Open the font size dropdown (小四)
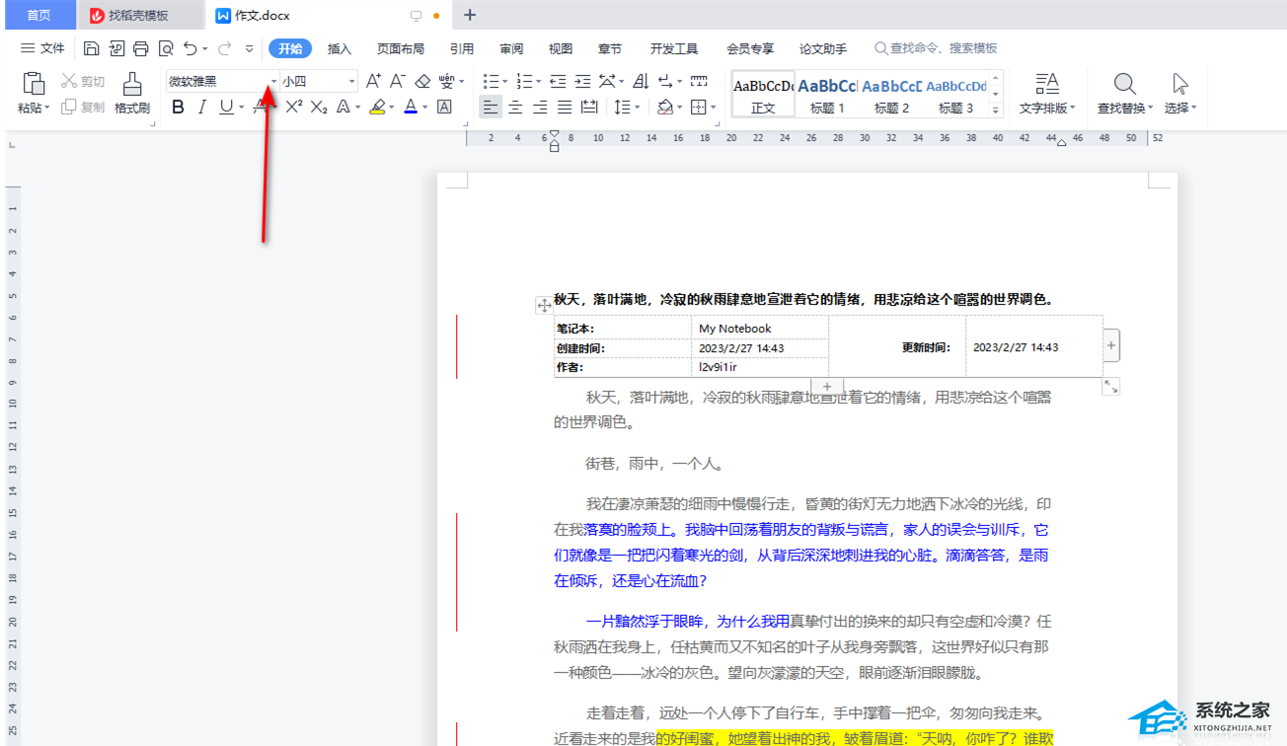Screen dimensions: 1287x746 [x=351, y=81]
